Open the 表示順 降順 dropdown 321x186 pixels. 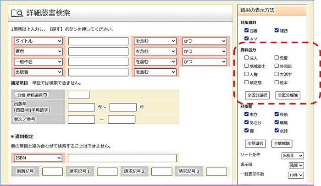[296, 165]
